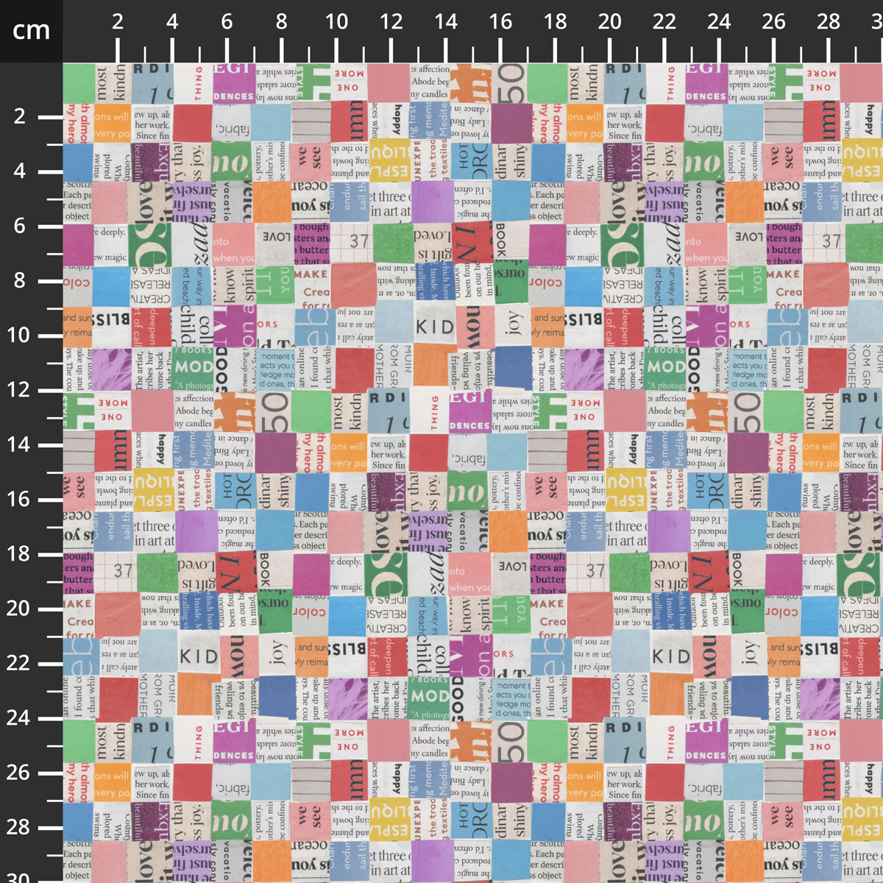Select the 4 mark on the horizontal ruler
Viewport: 883px width, 883px height.
[x=172, y=21]
